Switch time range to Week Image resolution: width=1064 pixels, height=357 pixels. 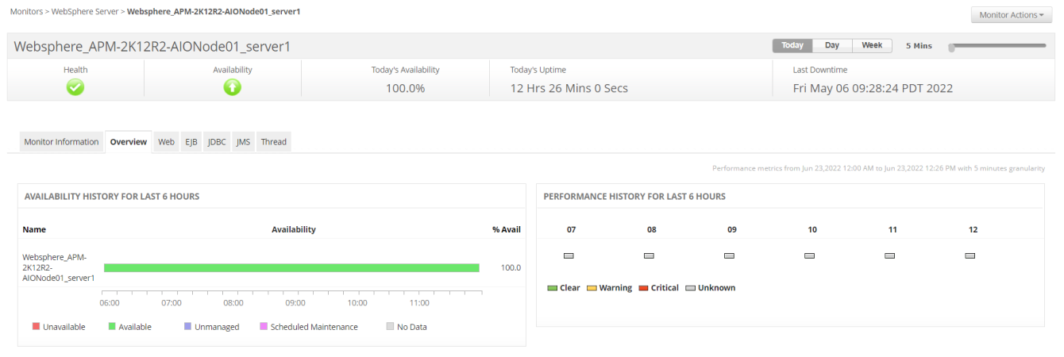872,46
